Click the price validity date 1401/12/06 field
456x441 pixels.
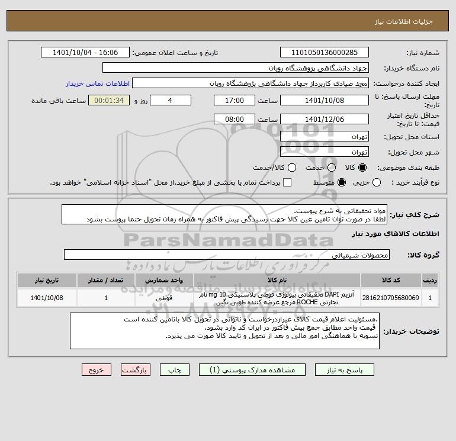(x=325, y=119)
